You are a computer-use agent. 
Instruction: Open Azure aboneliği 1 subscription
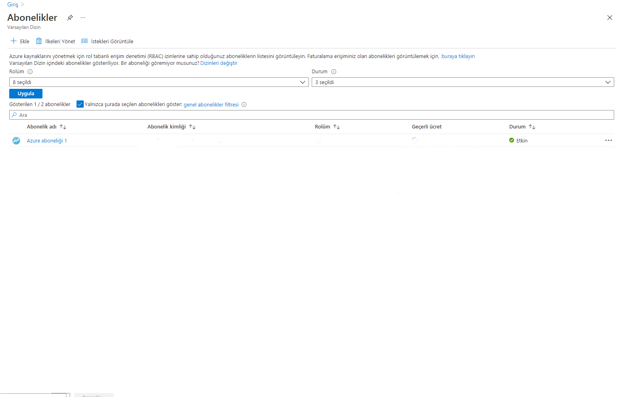pyautogui.click(x=47, y=141)
